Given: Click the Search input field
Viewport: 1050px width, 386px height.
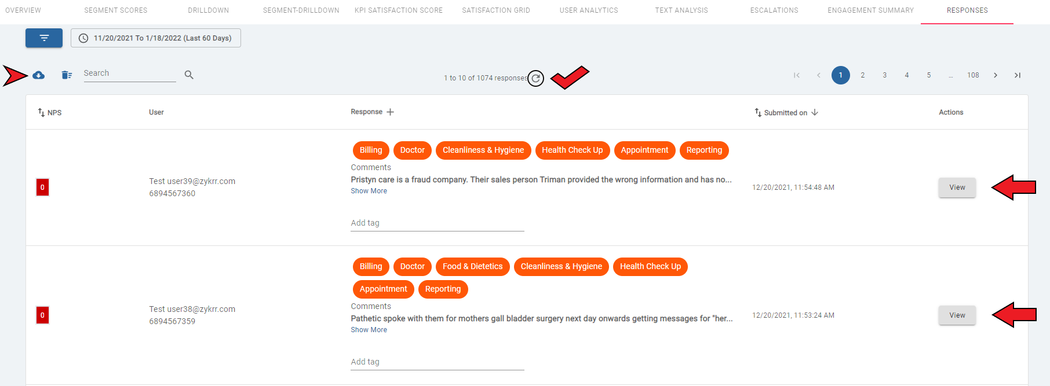Looking at the screenshot, I should [129, 73].
